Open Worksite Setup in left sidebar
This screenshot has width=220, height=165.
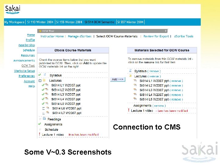coord(24,71)
